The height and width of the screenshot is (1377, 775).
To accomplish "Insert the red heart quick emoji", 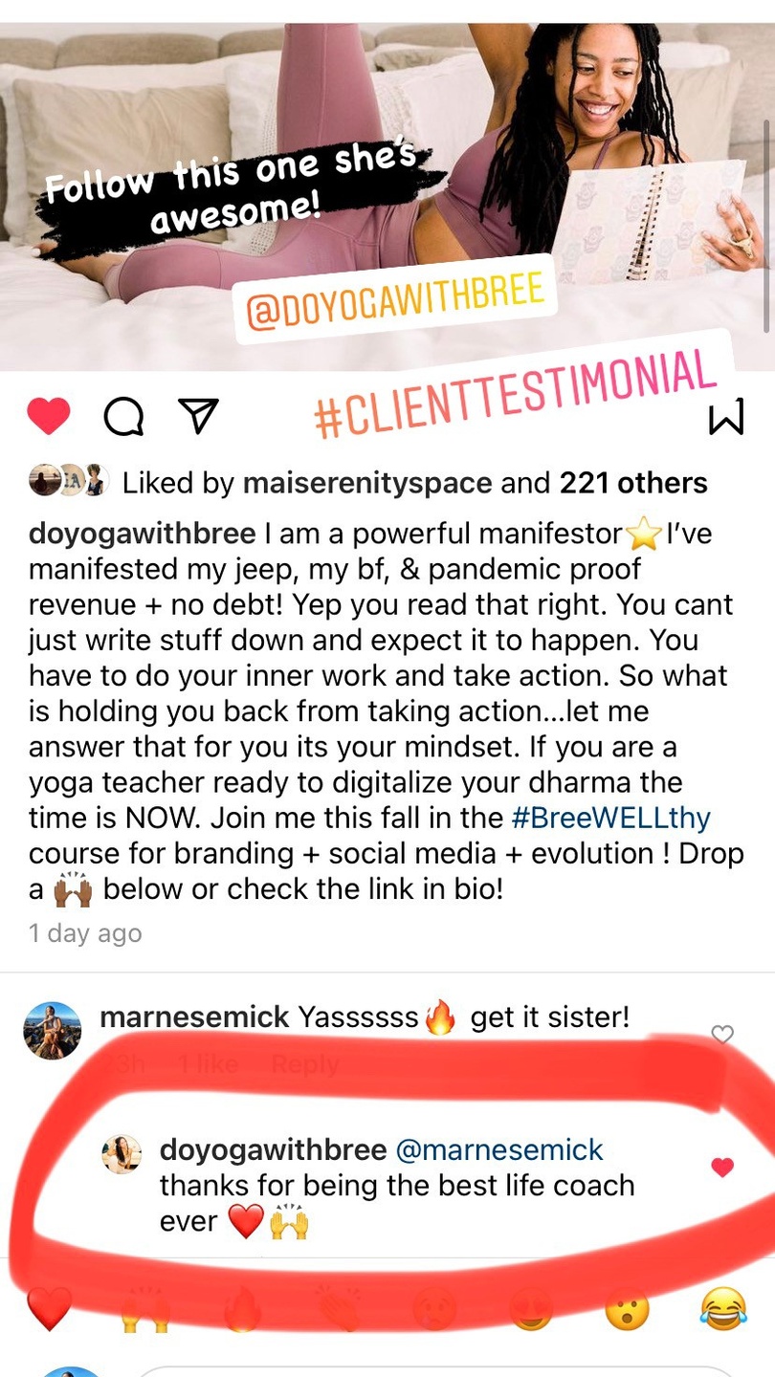I will 49,1309.
